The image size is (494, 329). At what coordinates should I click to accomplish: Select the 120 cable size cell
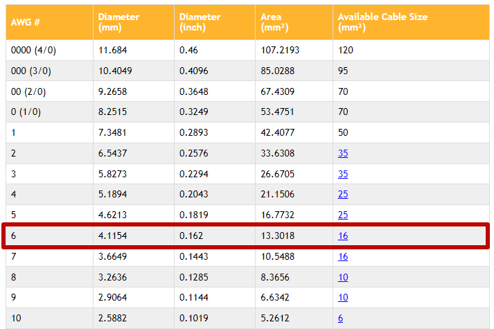(344, 51)
